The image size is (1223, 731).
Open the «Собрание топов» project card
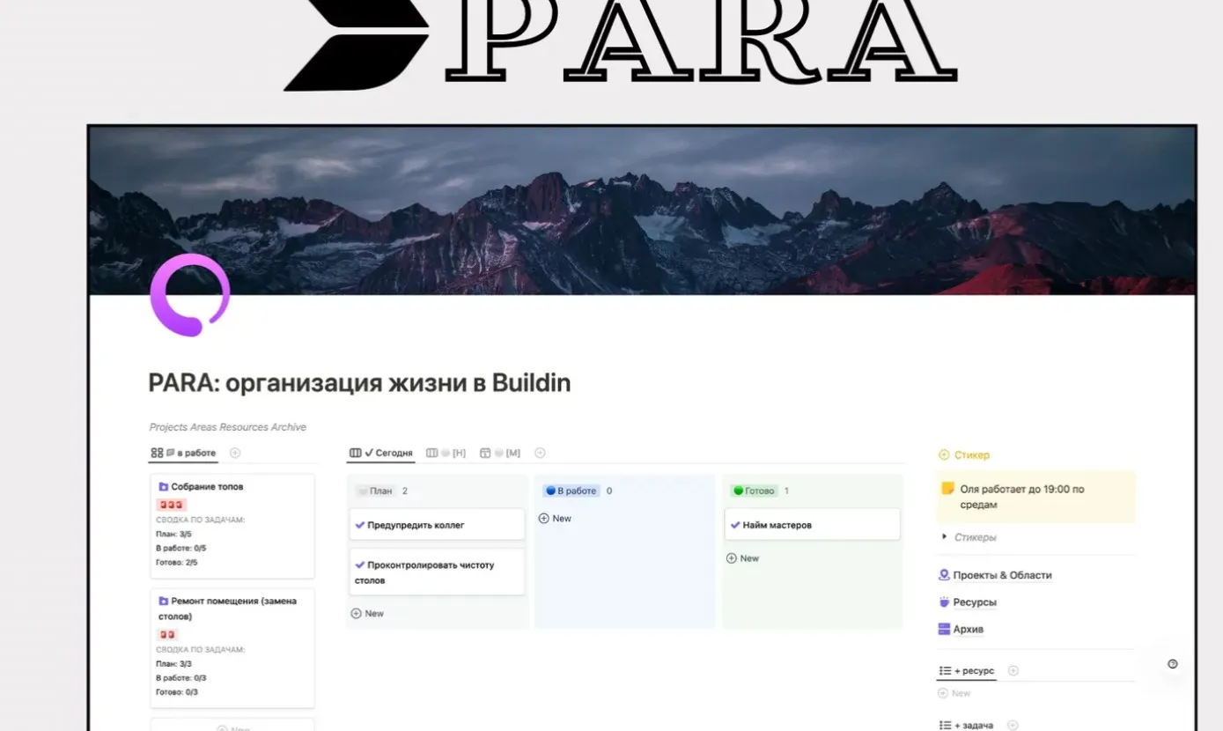point(232,527)
